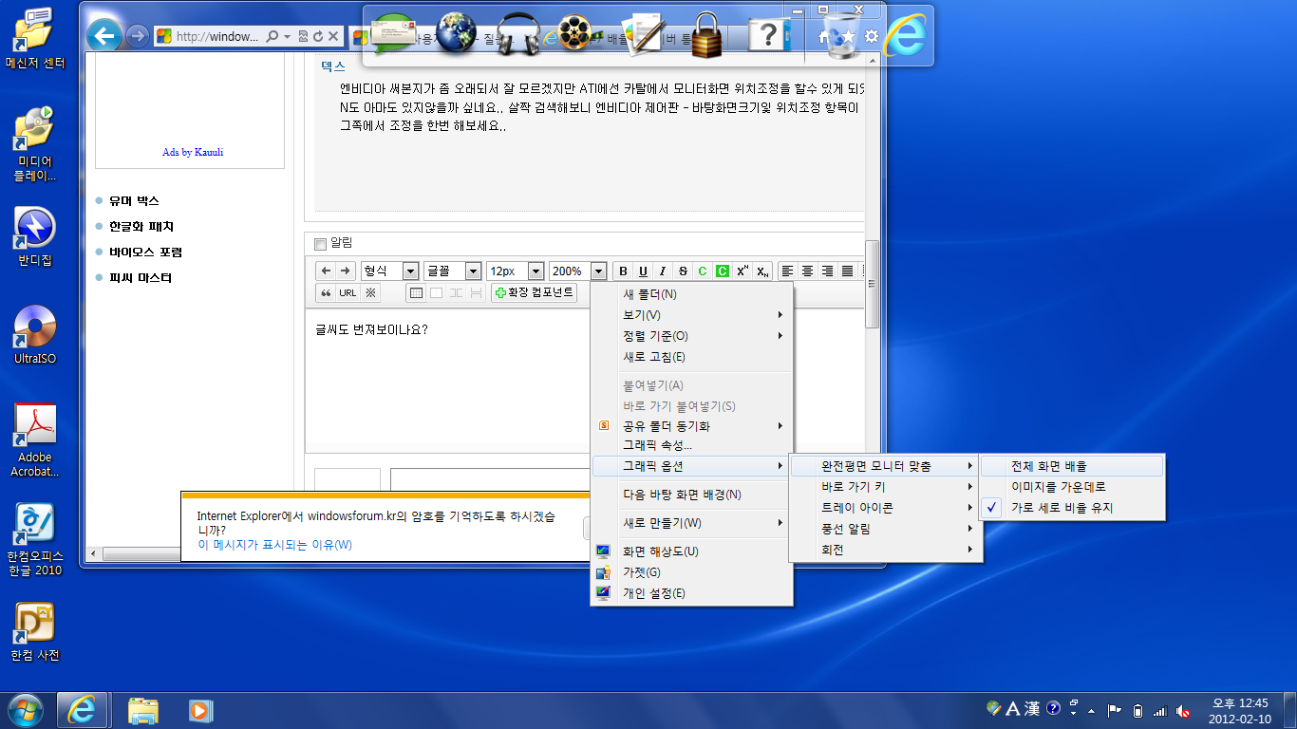Insert a link with the URL button

coord(348,293)
